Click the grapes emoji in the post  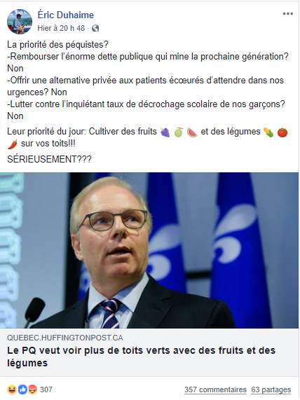pos(165,132)
